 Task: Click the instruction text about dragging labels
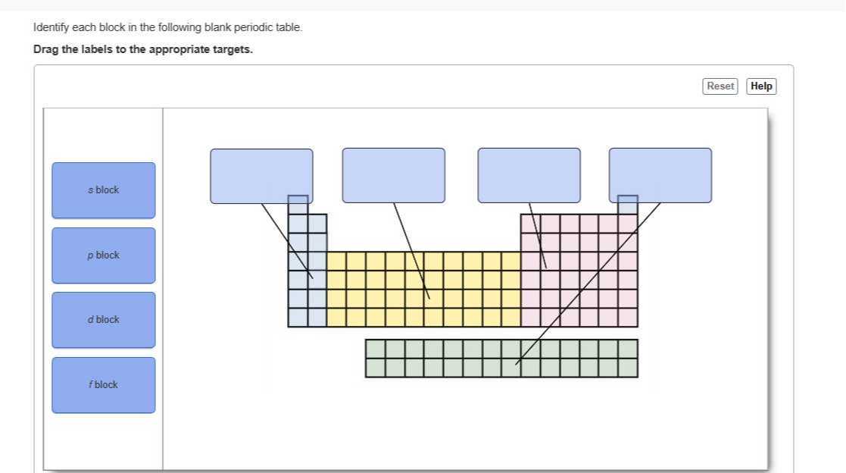tap(142, 49)
